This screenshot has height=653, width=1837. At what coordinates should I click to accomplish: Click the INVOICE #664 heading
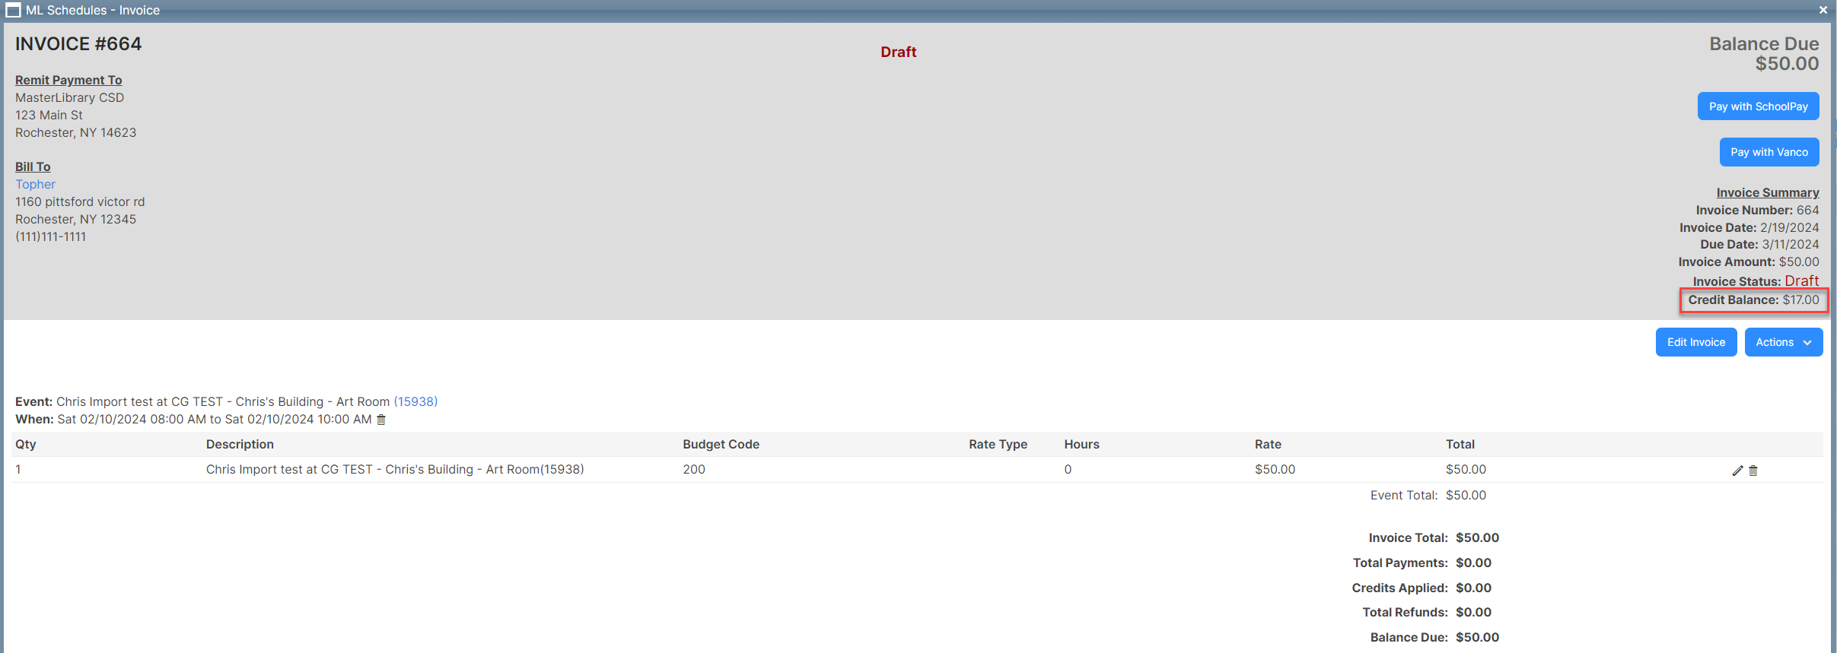[x=78, y=43]
